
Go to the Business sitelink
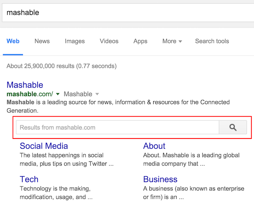click(x=160, y=179)
